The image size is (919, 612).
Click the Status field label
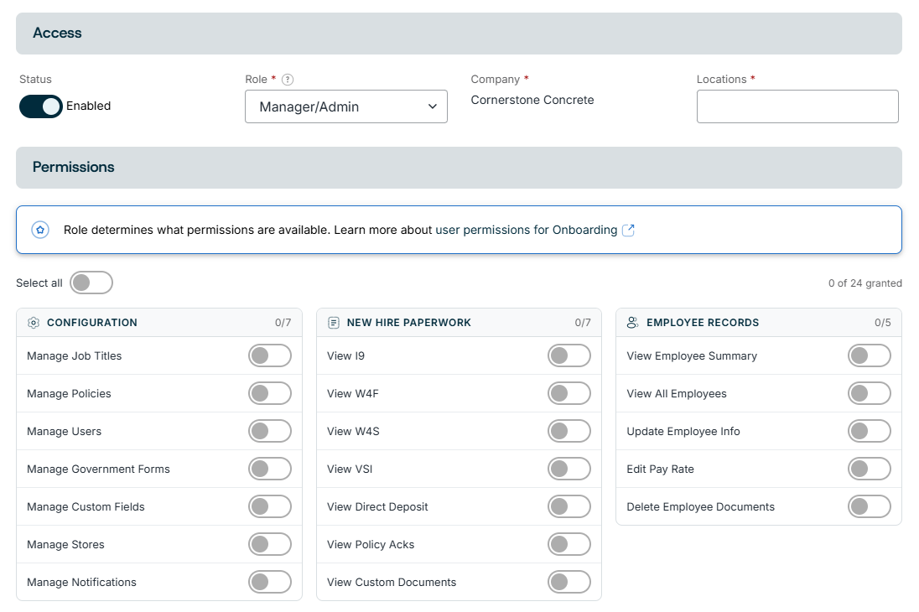(35, 79)
